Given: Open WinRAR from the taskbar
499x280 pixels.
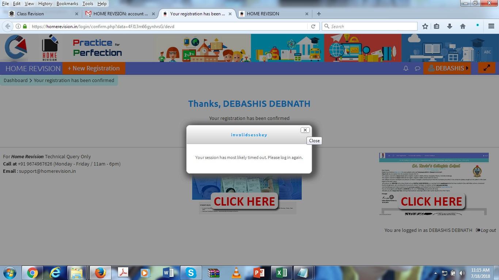Looking at the screenshot, I should pos(213,273).
